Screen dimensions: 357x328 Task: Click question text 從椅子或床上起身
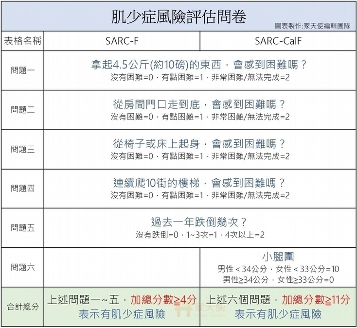tap(157, 144)
